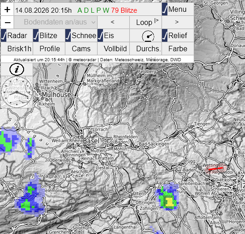Turn off the Relief map shading
The image size is (245, 234).
tap(178, 36)
